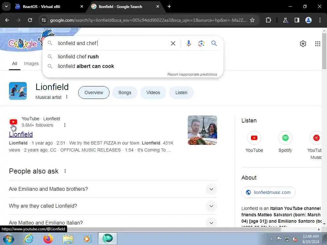The height and width of the screenshot is (245, 327).
Task: Open the Extensions puzzle icon
Action: click(268, 20)
